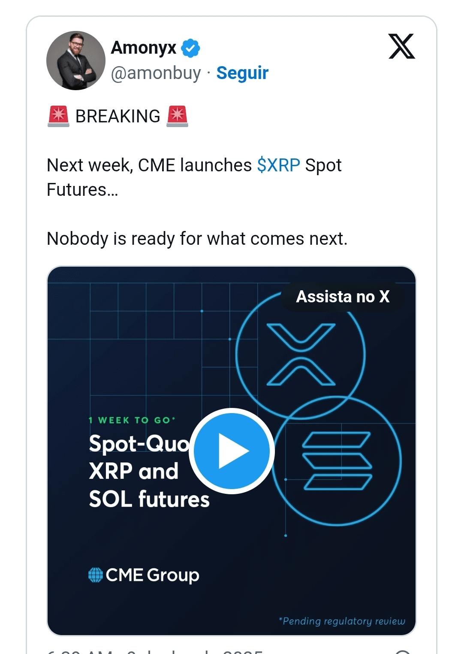Click the 'SOL futures' headline in video
449x654 pixels.
149,499
